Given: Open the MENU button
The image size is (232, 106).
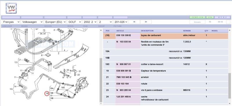Looking at the screenshot, I should (222, 17).
